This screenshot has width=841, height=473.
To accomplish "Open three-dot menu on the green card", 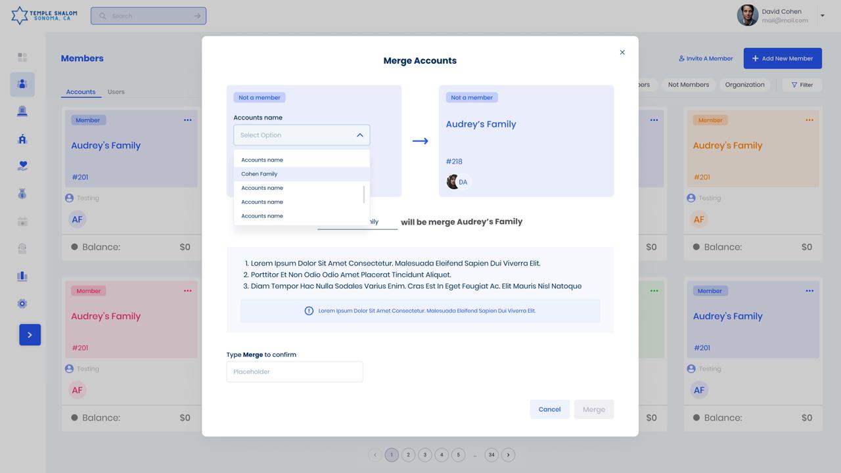I will coord(654,291).
